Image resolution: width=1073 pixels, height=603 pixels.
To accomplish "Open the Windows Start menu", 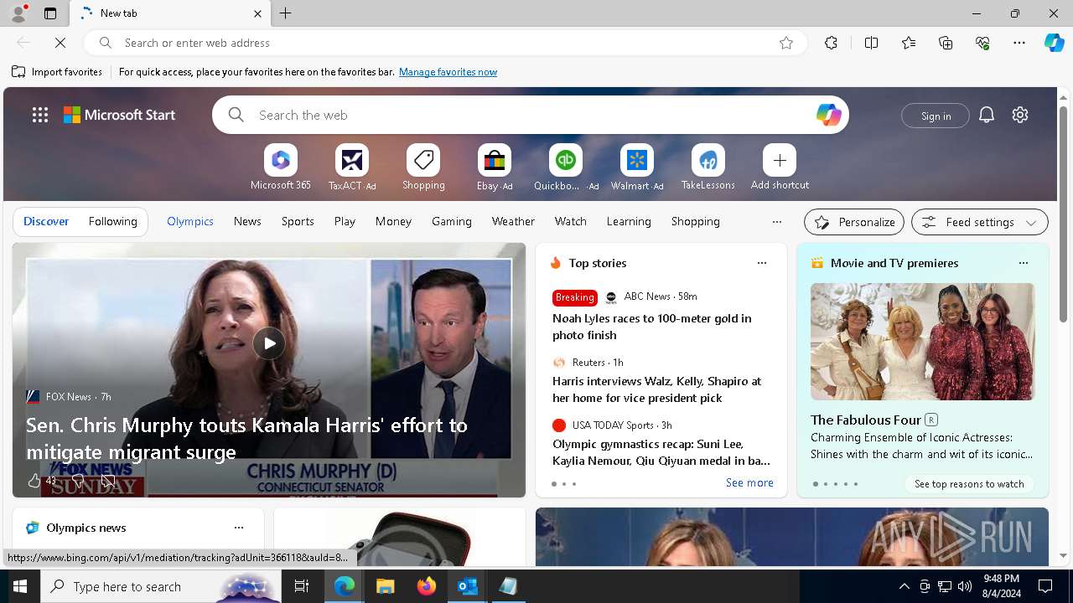I will 20,586.
